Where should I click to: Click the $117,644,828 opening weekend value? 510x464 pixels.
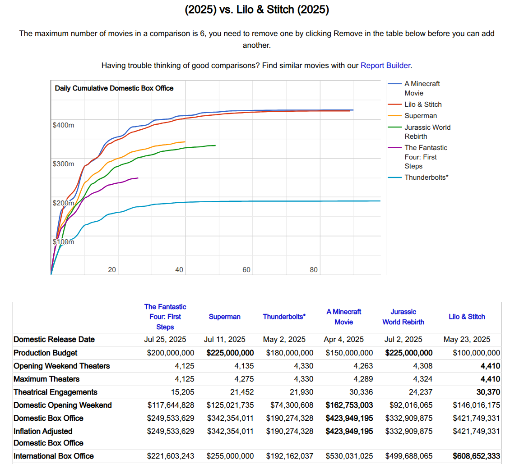pos(171,405)
